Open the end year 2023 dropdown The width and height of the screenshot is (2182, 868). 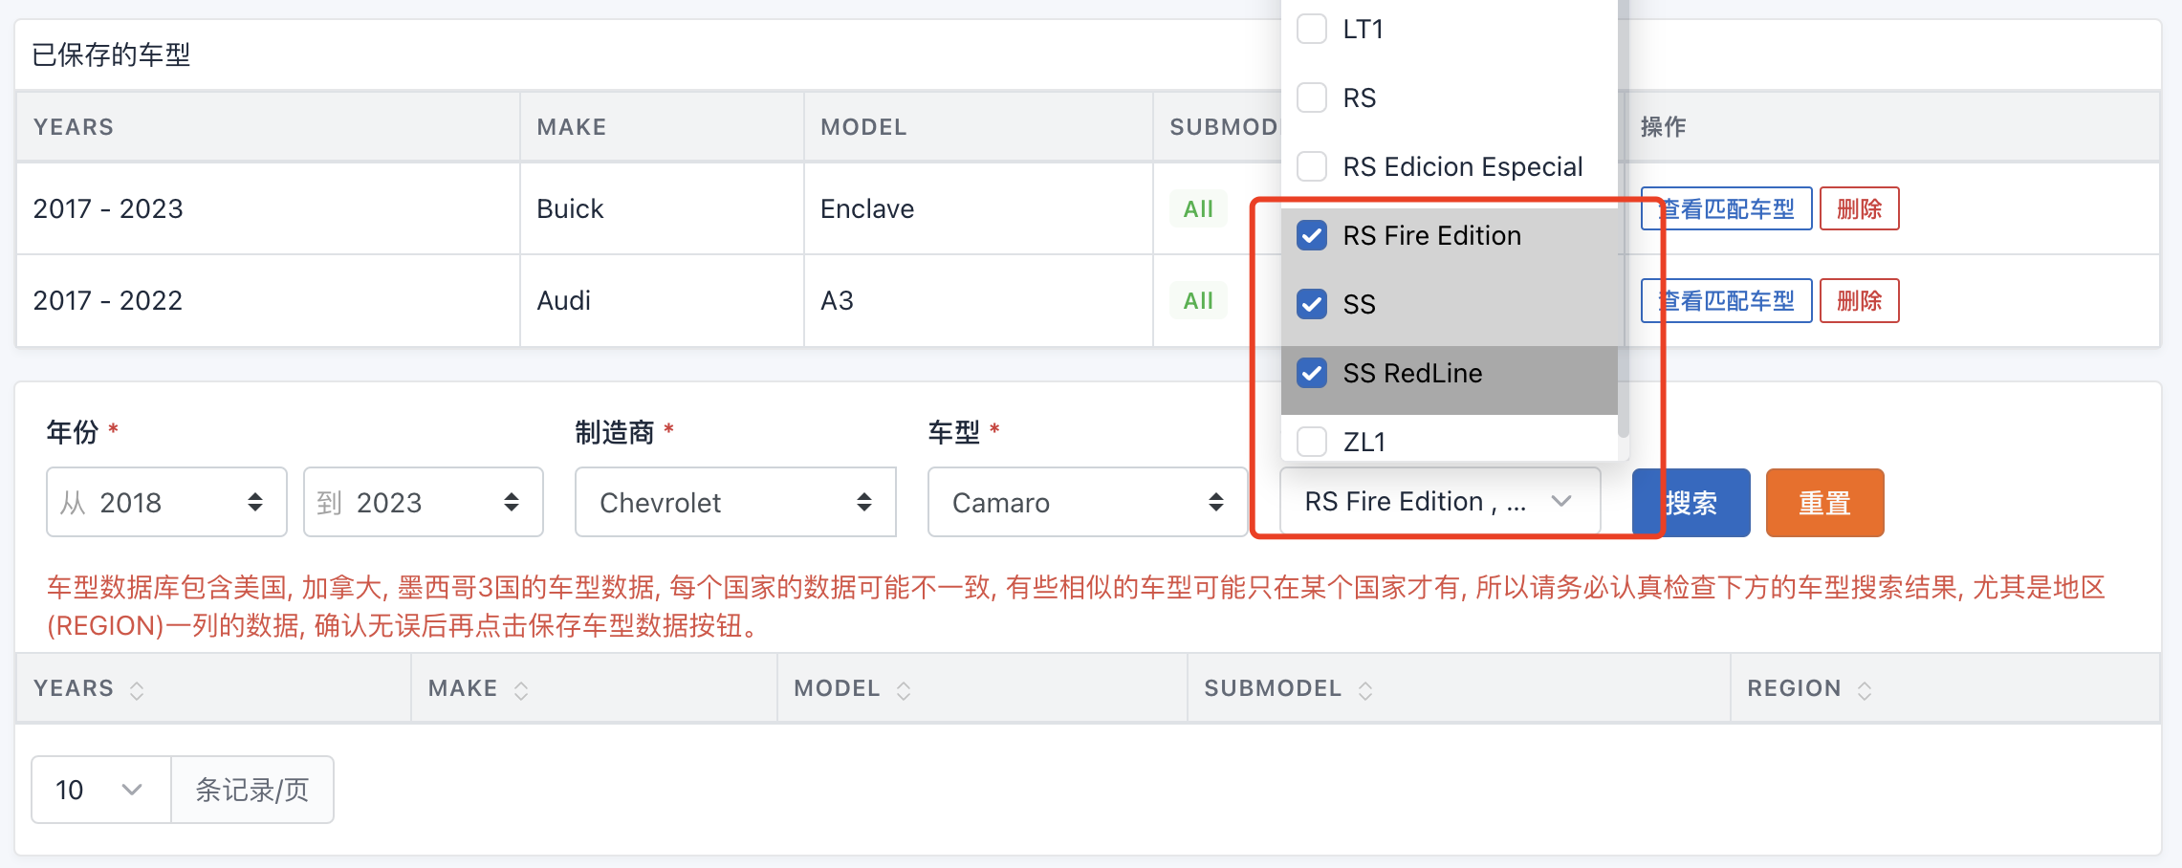coord(423,502)
